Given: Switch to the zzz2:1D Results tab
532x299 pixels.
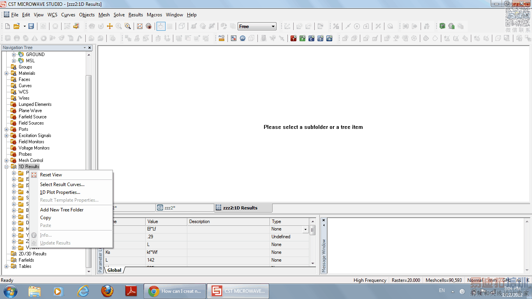Looking at the screenshot, I should click(243, 208).
